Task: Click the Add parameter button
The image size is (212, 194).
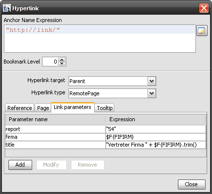Action: (20, 165)
